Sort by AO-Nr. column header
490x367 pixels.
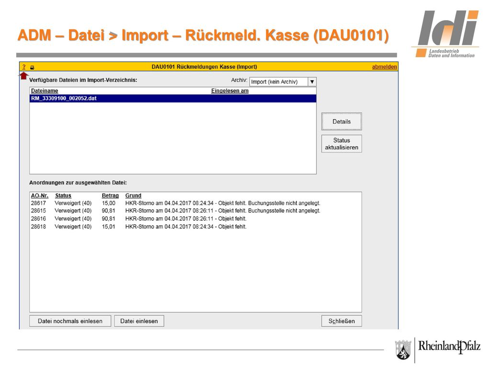(40, 195)
